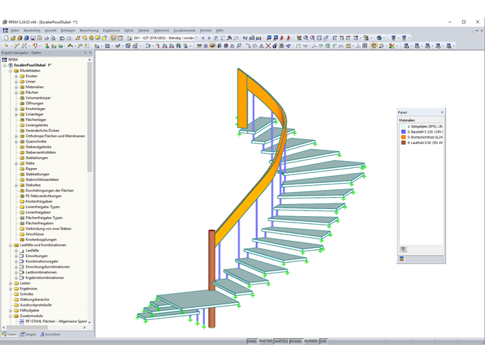This screenshot has height=363, width=485.
Task: Click the red X delete icon in second toolbar
Action: pyautogui.click(x=268, y=46)
